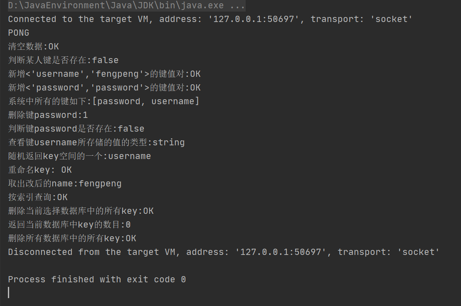
Task: Click the '删除所有数据库中的所有key:OK' line
Action: 72,238
